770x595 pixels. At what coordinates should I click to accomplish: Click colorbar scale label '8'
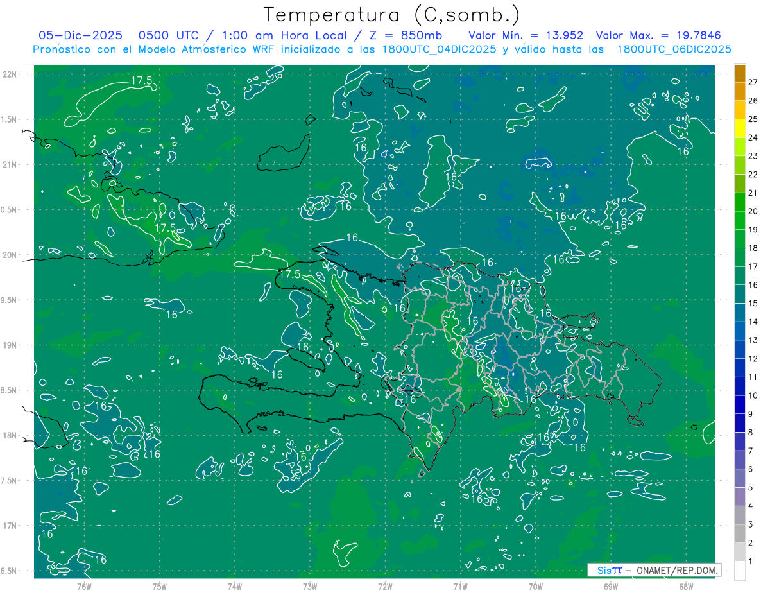pos(751,433)
